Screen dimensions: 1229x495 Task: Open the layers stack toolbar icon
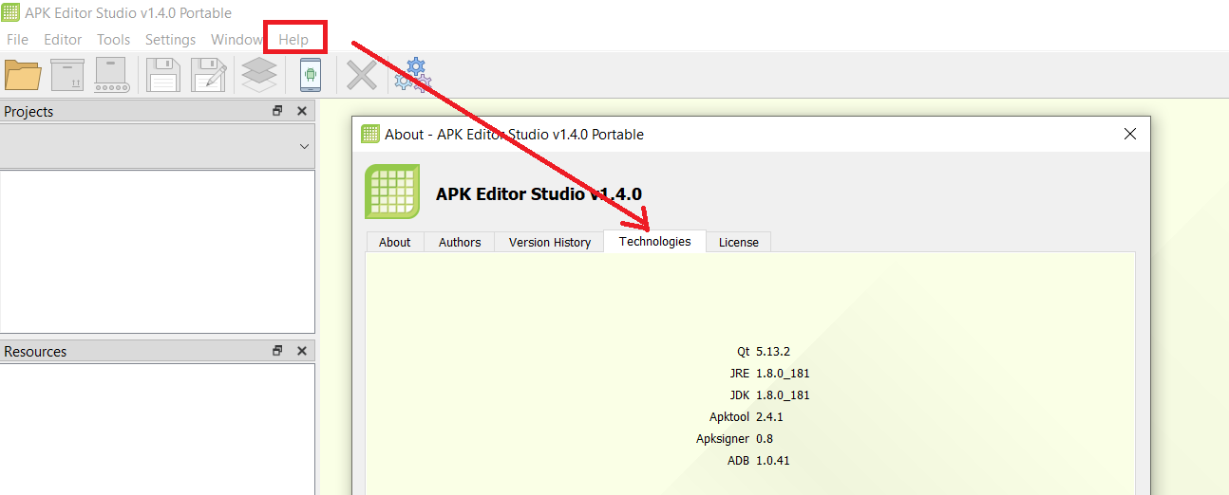point(259,75)
